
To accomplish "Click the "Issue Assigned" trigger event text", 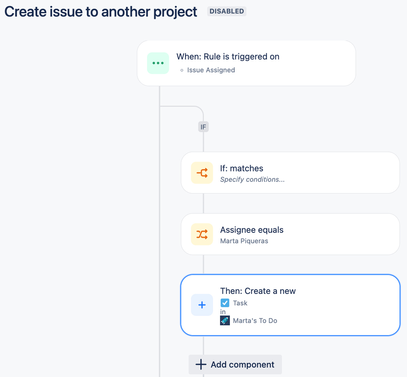I will point(211,70).
